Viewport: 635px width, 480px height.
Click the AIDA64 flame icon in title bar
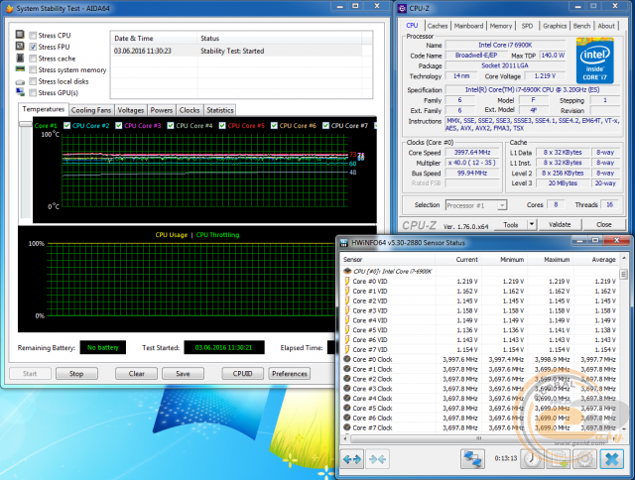point(10,9)
